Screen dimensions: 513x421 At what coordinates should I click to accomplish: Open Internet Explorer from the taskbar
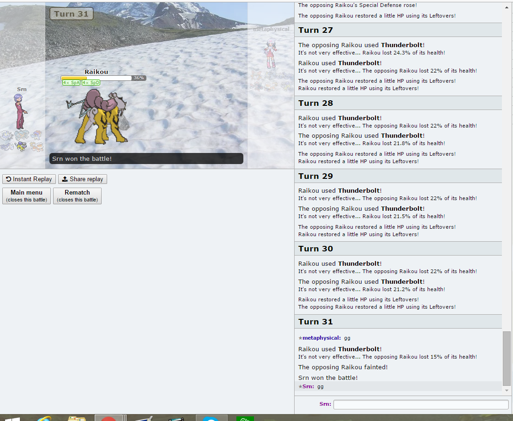pyautogui.click(x=44, y=418)
